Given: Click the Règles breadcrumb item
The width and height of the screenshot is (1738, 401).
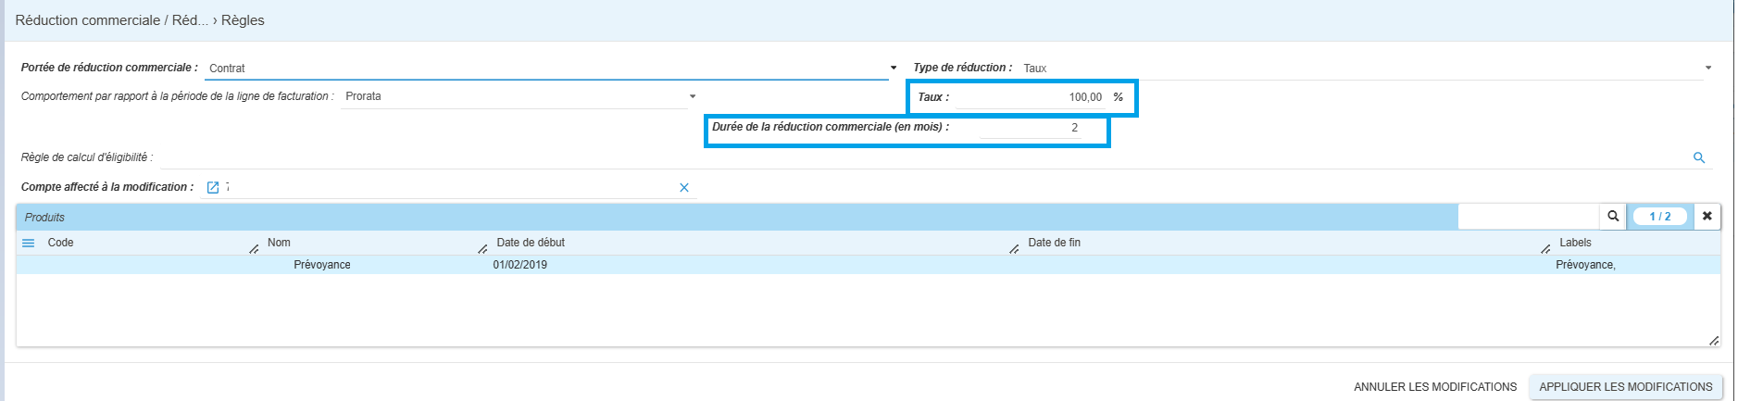Looking at the screenshot, I should 243,20.
